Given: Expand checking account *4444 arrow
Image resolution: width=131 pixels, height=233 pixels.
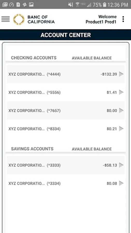Looking at the screenshot, I should pyautogui.click(x=121, y=74).
